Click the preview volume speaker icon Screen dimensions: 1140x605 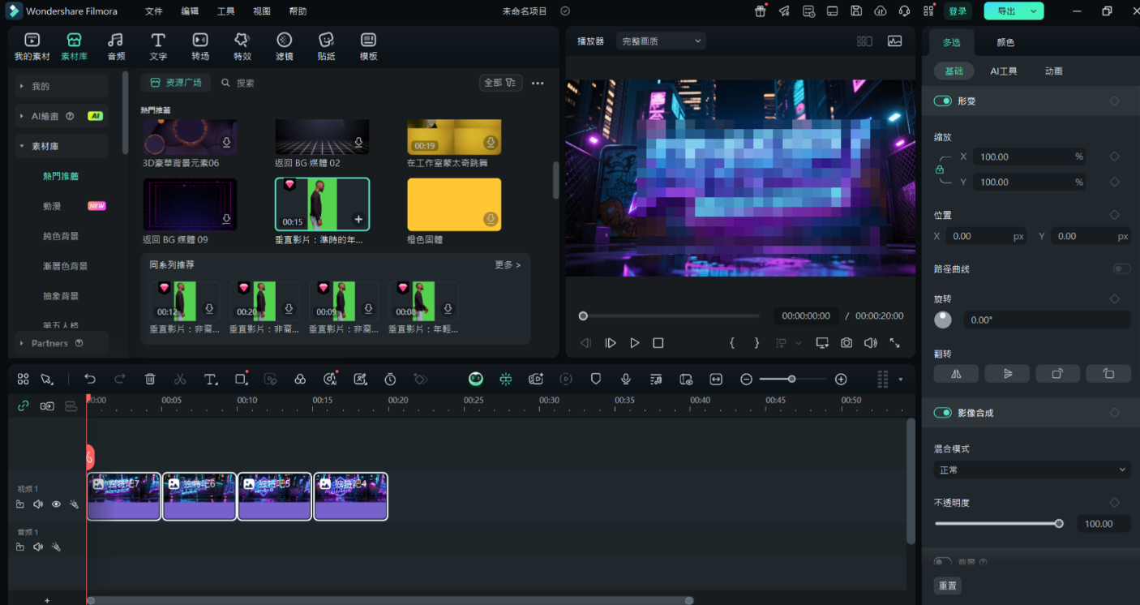click(870, 343)
